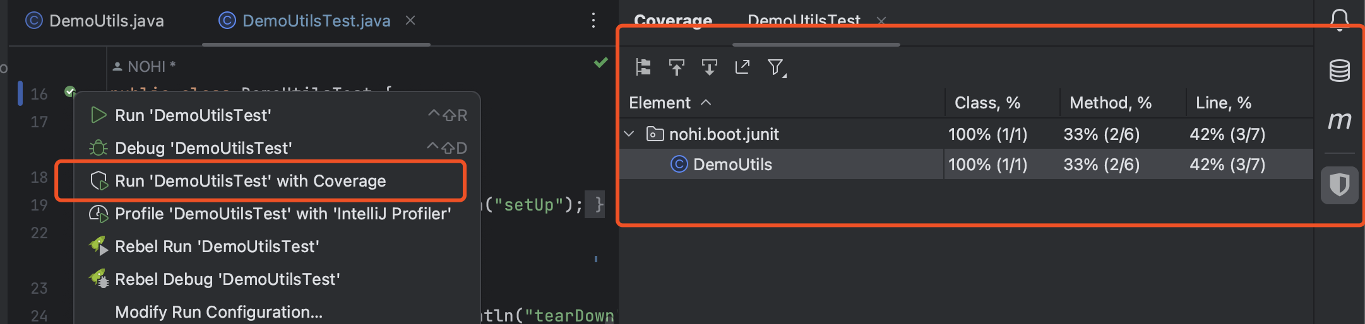
Task: Open Modify Run Configuration...
Action: (278, 312)
